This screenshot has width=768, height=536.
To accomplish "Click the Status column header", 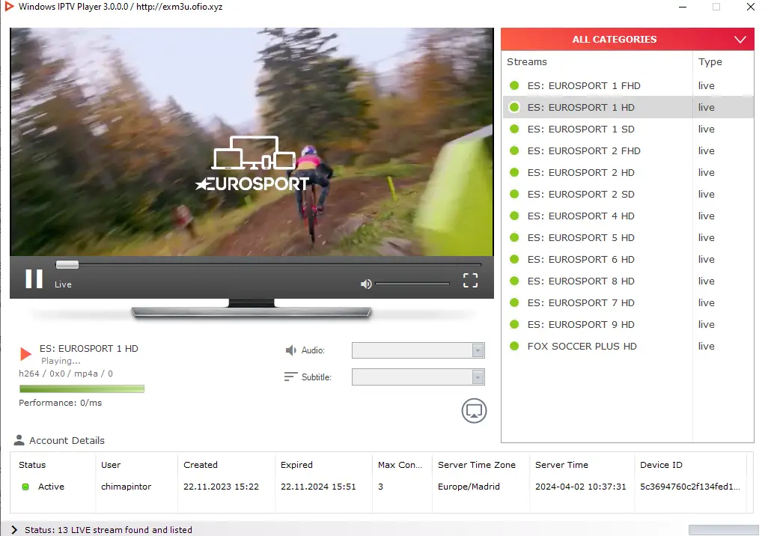I will tap(32, 465).
